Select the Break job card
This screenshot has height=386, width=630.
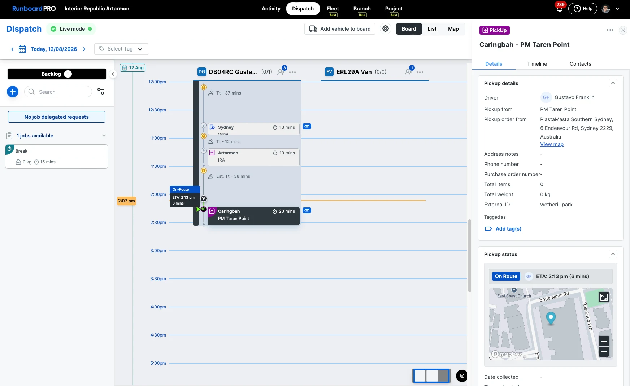57,157
